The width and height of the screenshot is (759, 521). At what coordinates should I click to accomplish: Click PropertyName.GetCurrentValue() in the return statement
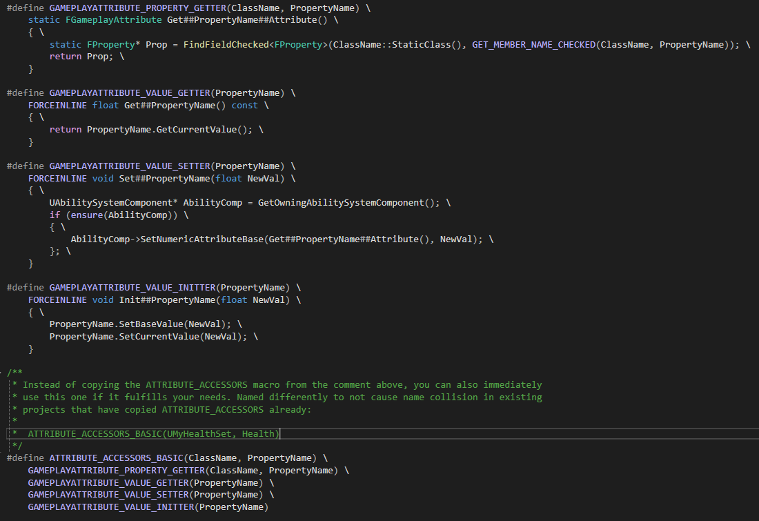click(x=167, y=130)
